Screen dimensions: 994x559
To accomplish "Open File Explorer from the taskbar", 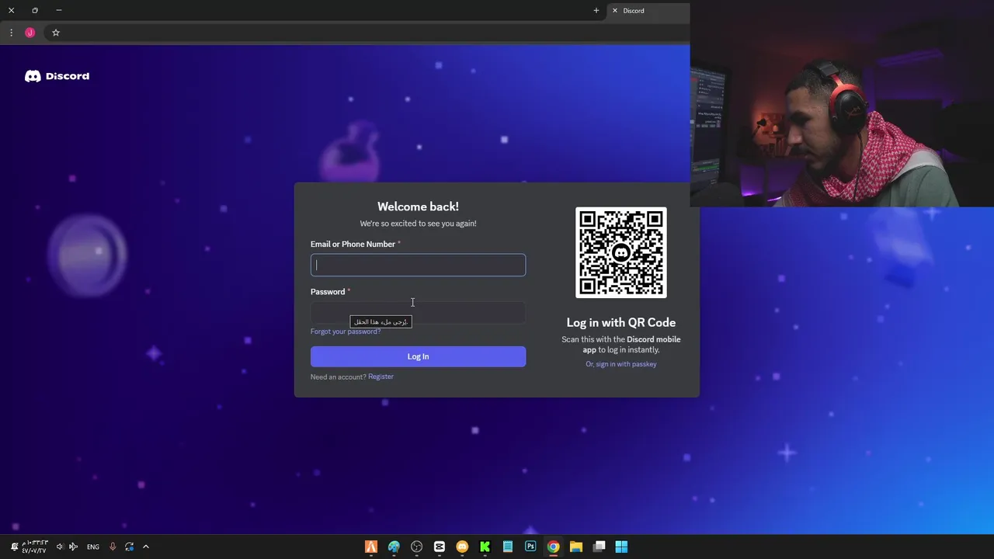I will coord(576,547).
